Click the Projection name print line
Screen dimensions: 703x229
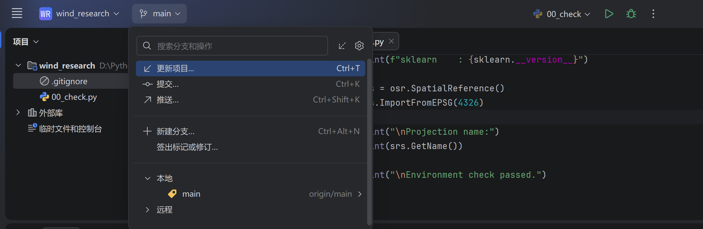[x=436, y=132]
